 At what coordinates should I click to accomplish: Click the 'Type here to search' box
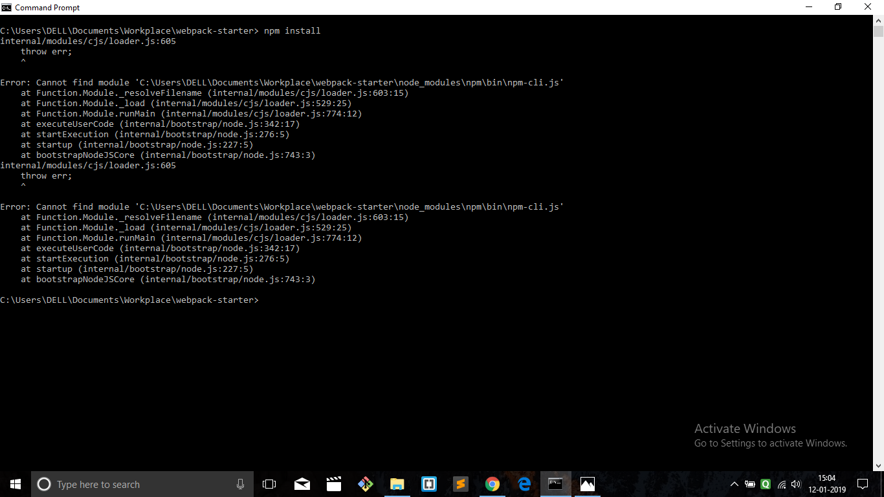tap(141, 484)
